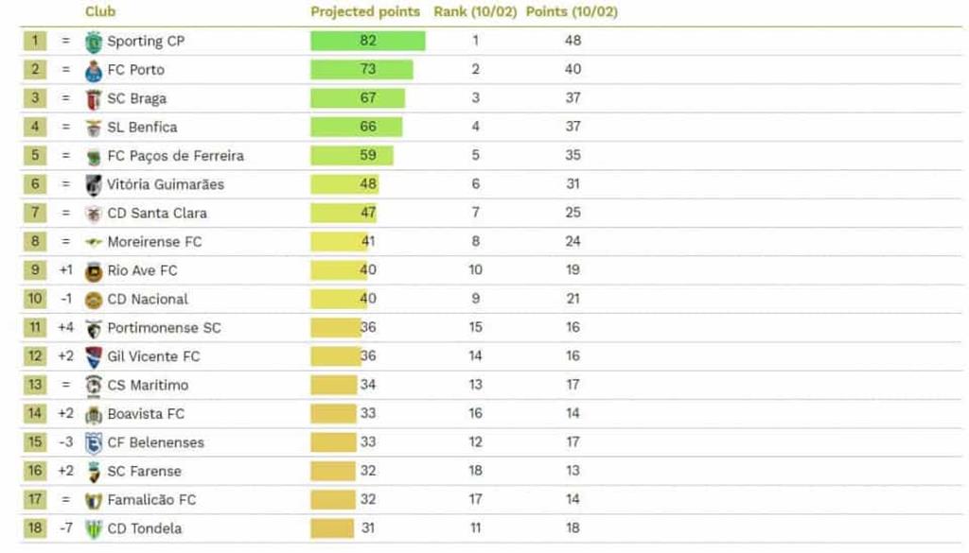Click the FC Porto club crest
The image size is (969, 553).
93,70
